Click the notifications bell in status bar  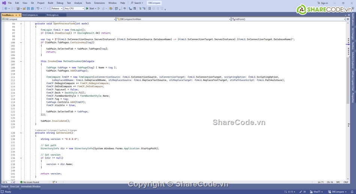352,192
